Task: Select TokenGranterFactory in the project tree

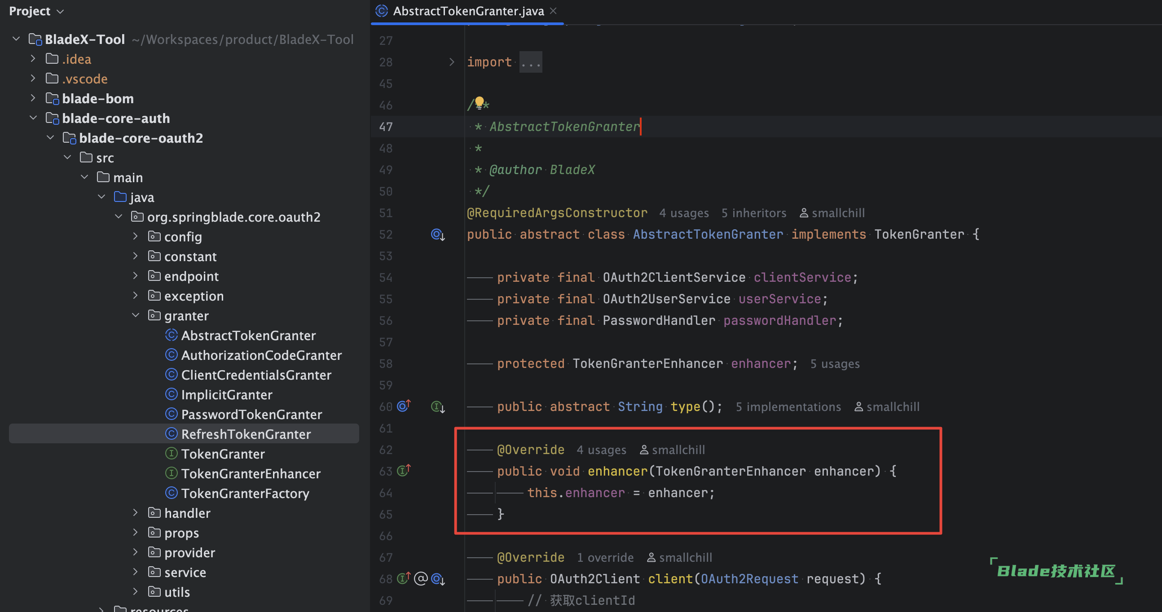Action: (x=245, y=494)
